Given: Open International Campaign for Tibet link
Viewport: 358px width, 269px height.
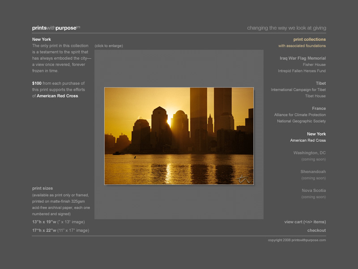Looking at the screenshot, I should point(298,90).
